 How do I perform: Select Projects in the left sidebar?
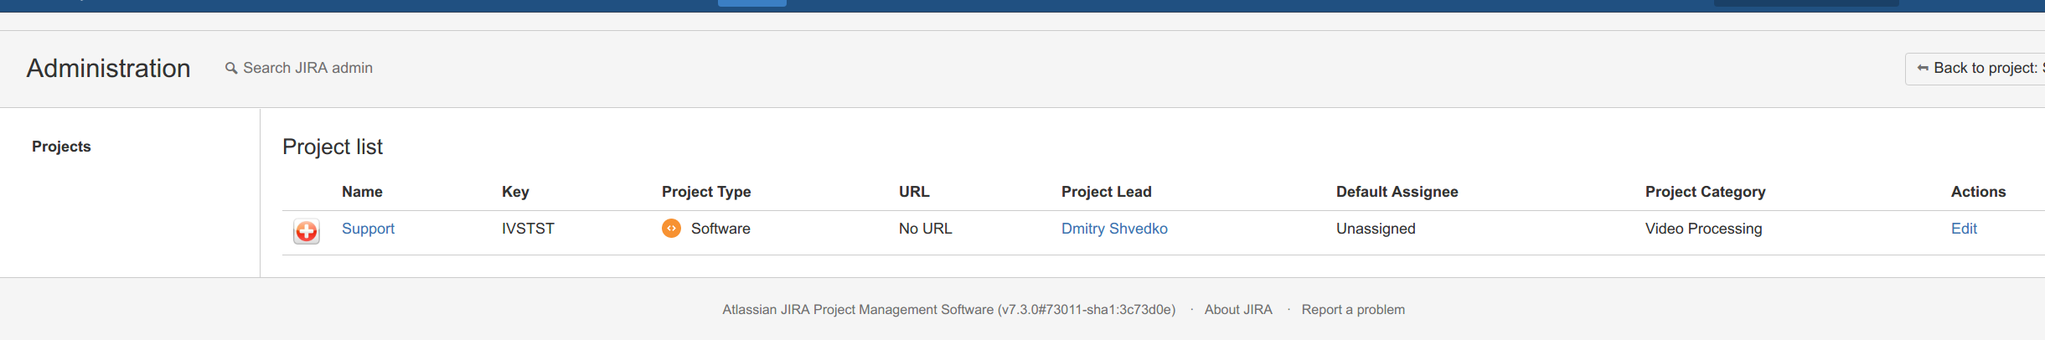click(x=61, y=147)
